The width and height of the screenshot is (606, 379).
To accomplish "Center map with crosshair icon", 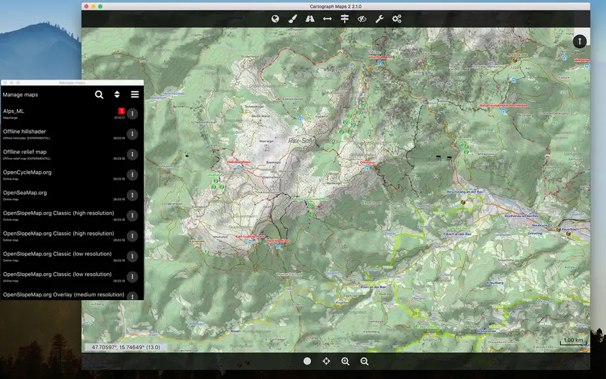I will (326, 361).
